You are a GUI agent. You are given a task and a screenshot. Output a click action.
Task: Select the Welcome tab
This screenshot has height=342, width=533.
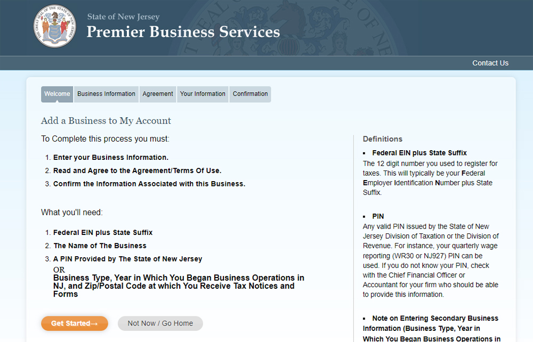click(x=57, y=94)
